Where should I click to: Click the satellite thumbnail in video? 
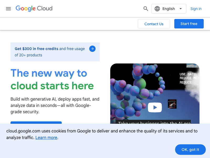(x=172, y=104)
